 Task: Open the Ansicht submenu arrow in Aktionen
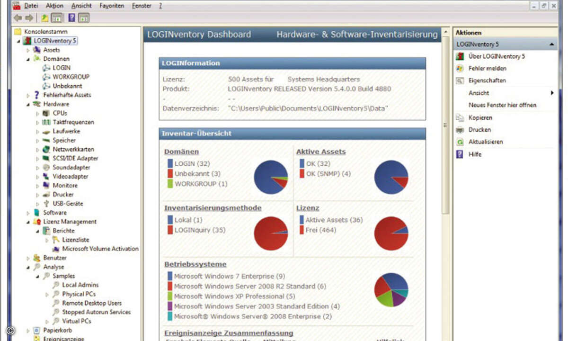pos(552,93)
